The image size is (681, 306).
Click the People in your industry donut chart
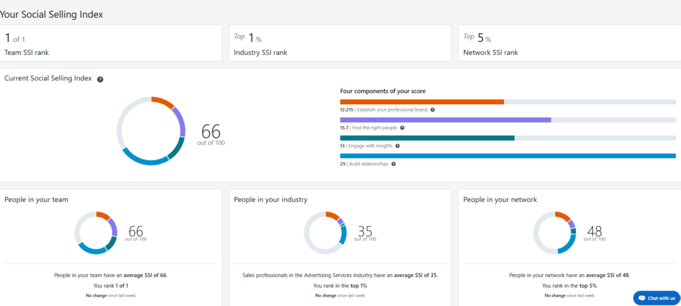[325, 233]
